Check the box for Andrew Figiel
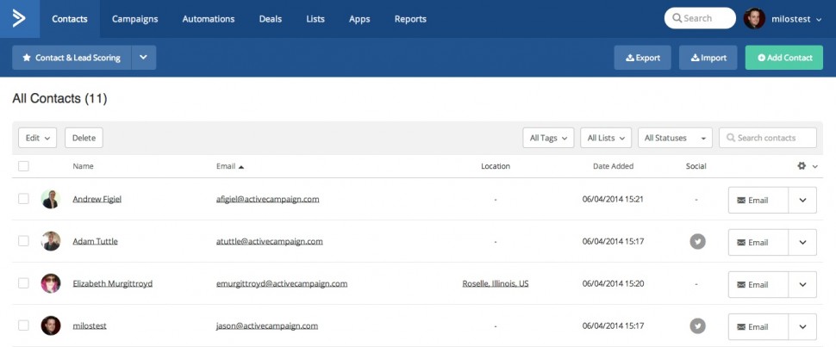 coord(23,199)
